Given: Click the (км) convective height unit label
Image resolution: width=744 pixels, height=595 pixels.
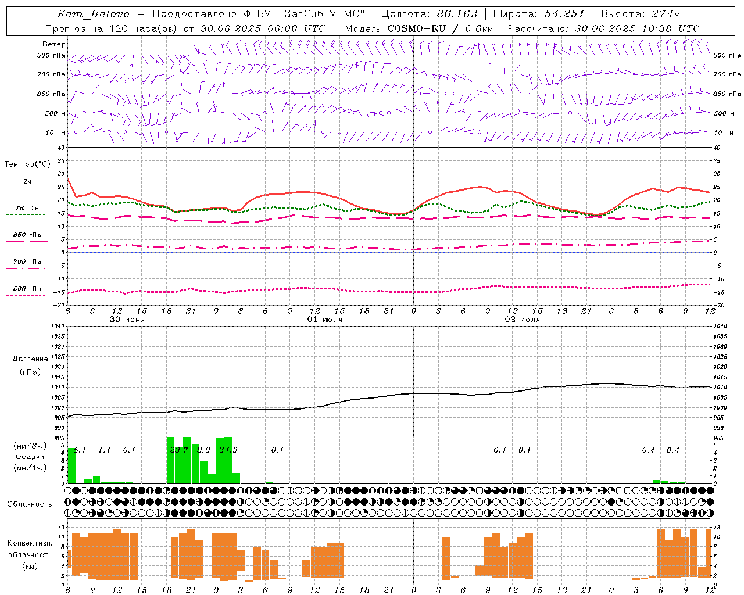Looking at the screenshot, I should pos(30,566).
